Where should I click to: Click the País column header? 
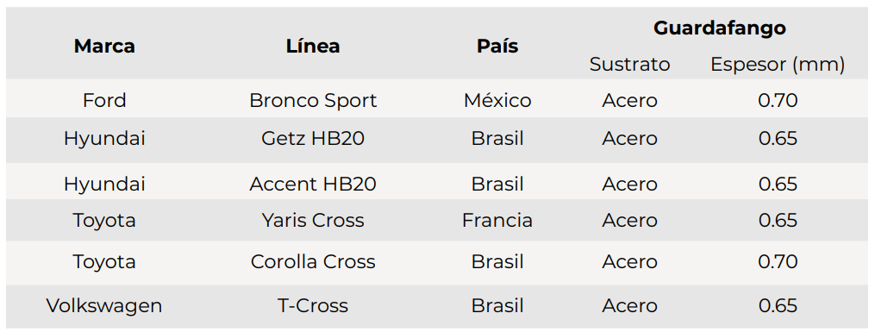click(497, 47)
